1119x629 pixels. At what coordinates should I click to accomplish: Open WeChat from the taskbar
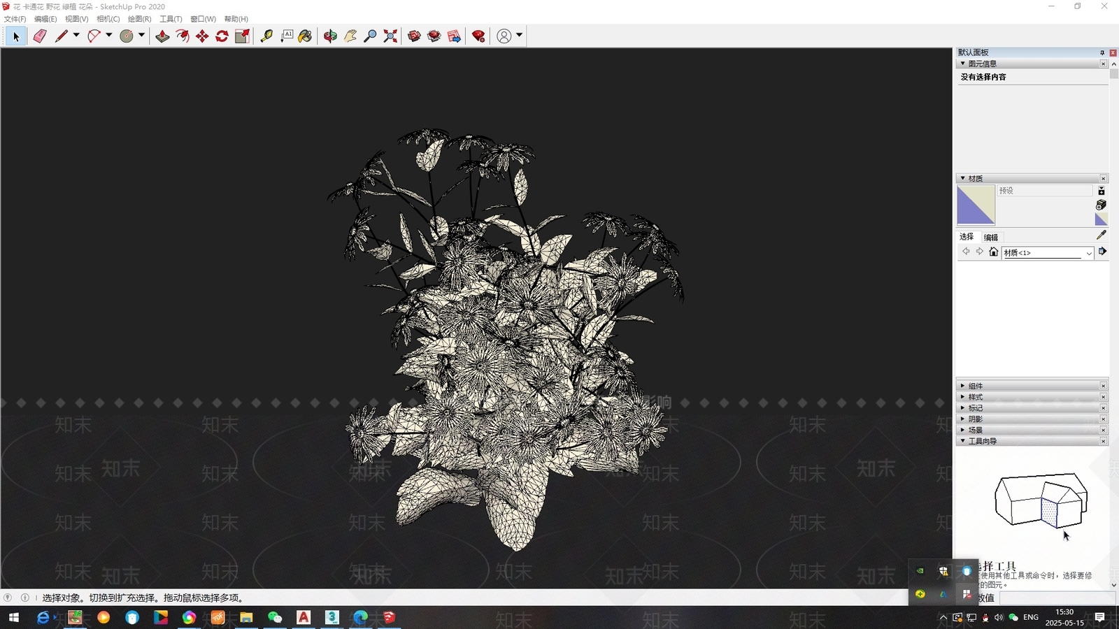pyautogui.click(x=275, y=617)
